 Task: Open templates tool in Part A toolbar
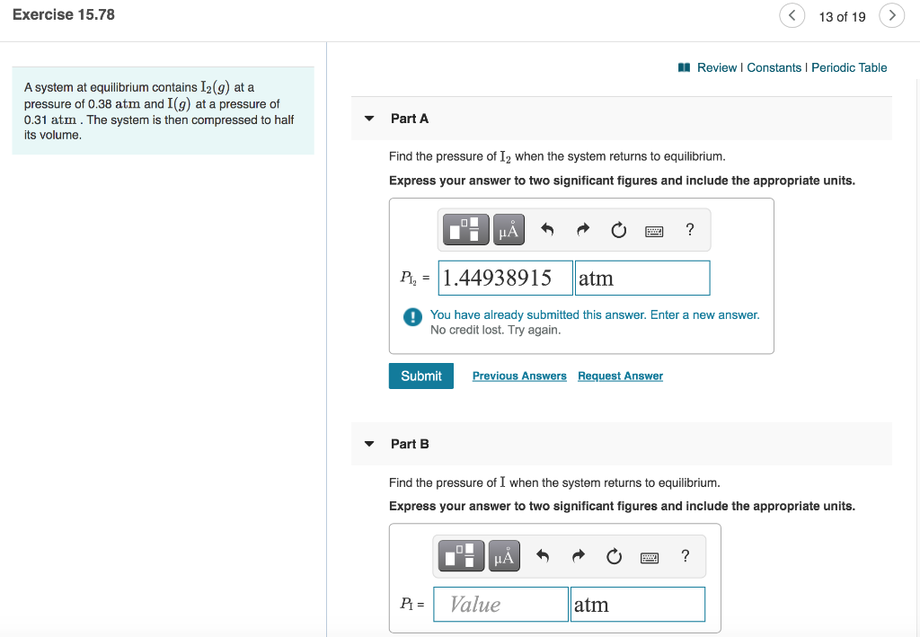466,229
